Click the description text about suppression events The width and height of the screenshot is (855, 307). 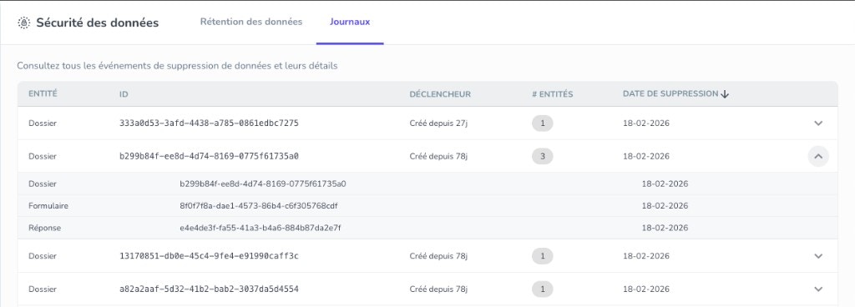[177, 66]
